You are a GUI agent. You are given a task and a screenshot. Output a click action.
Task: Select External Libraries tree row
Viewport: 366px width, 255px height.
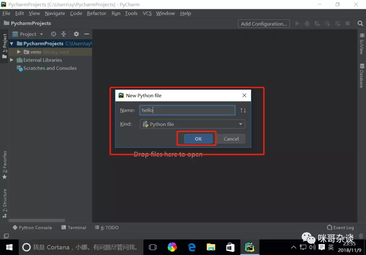click(x=50, y=60)
